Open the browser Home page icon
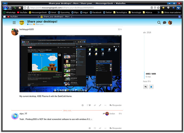184x133 pixels. tap(20, 8)
